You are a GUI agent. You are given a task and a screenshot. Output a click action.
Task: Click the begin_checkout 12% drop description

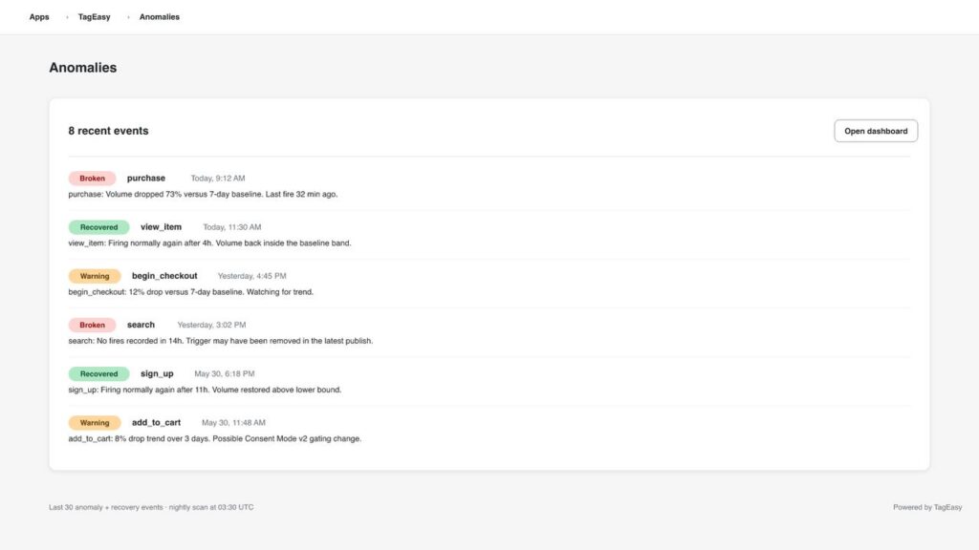point(191,292)
